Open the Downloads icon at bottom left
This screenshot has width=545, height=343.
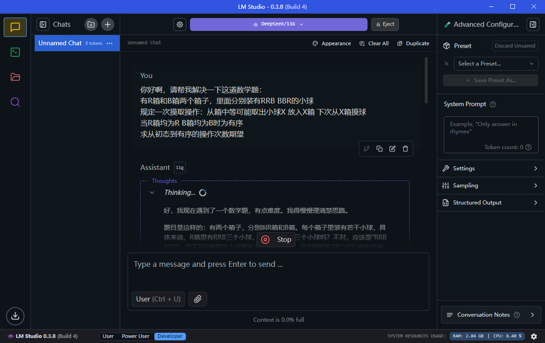coord(15,316)
